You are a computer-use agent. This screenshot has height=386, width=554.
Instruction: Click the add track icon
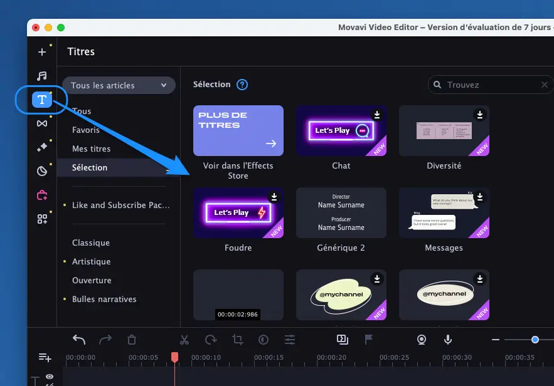(45, 357)
